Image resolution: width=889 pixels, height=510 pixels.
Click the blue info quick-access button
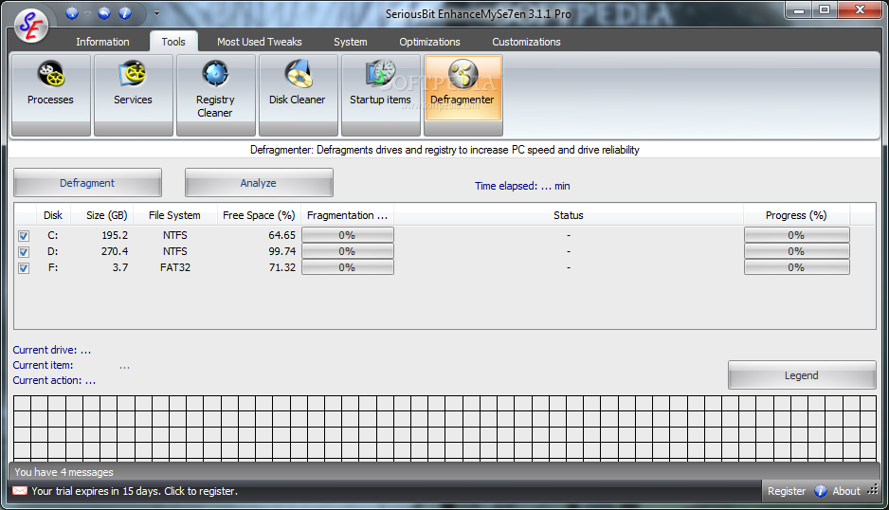tap(125, 13)
